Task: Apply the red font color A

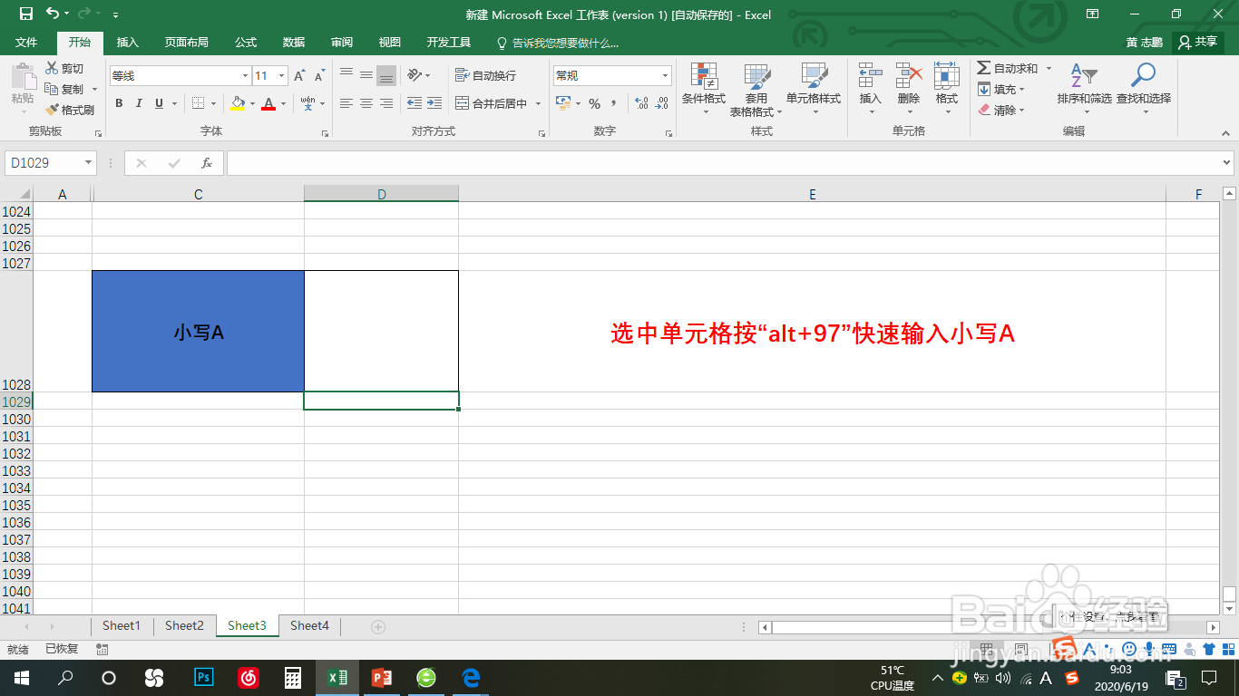Action: [268, 103]
